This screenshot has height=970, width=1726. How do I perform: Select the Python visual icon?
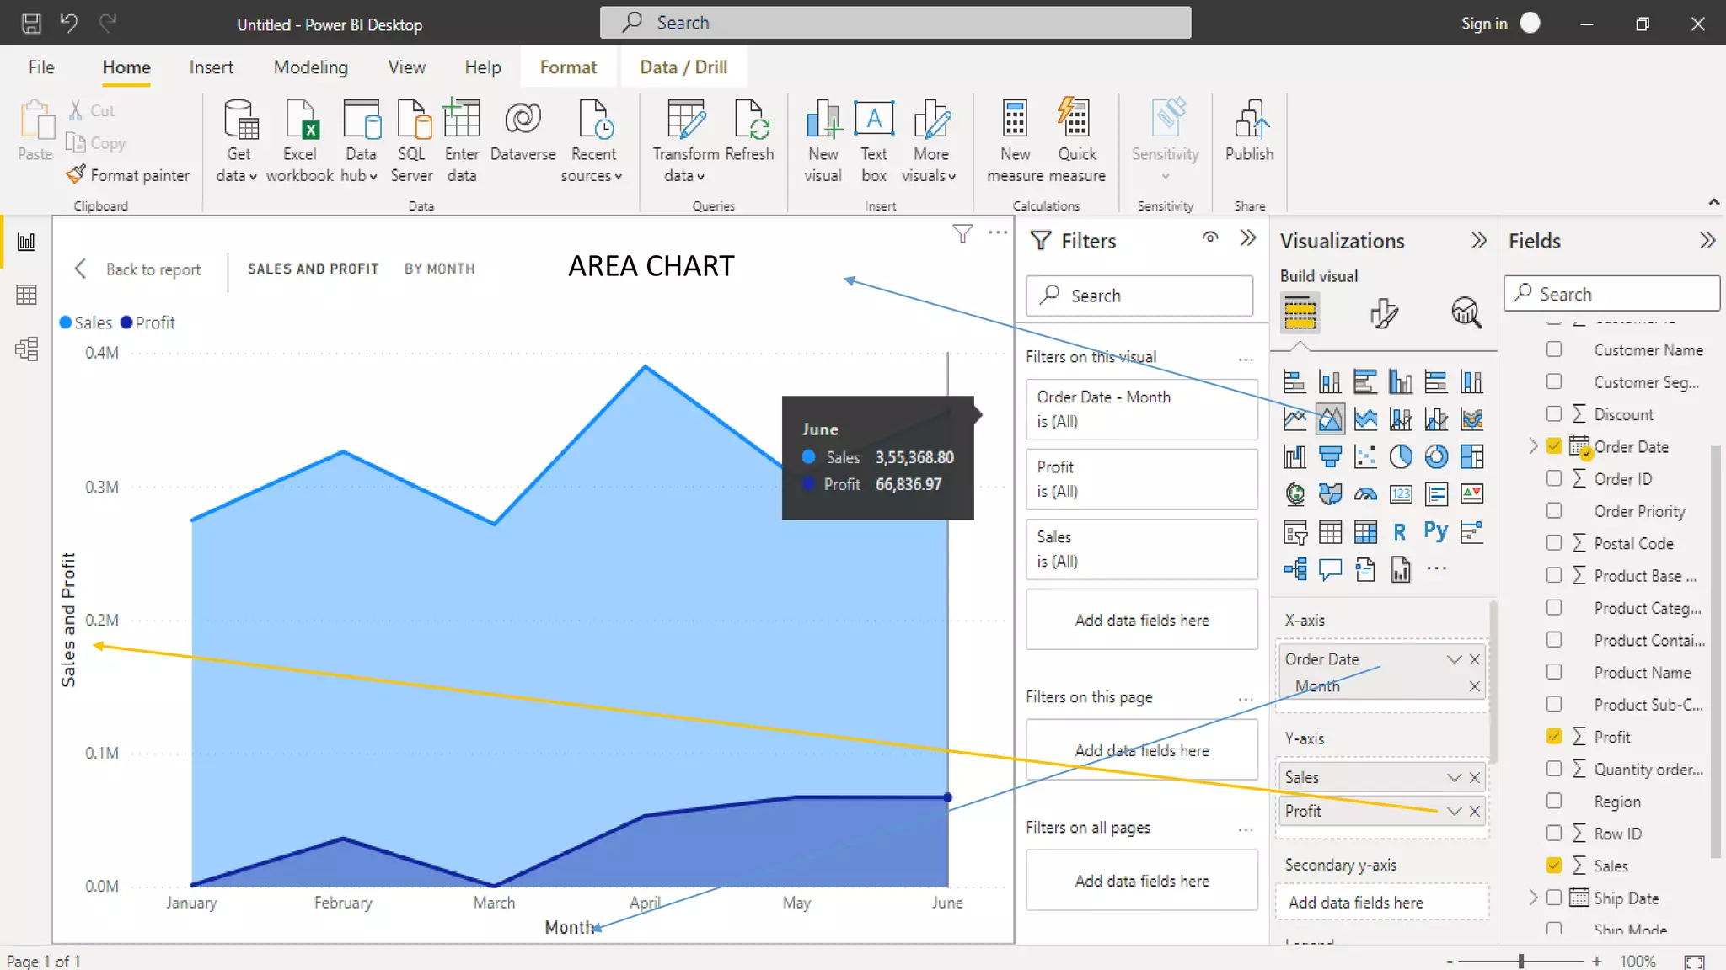pyautogui.click(x=1435, y=530)
